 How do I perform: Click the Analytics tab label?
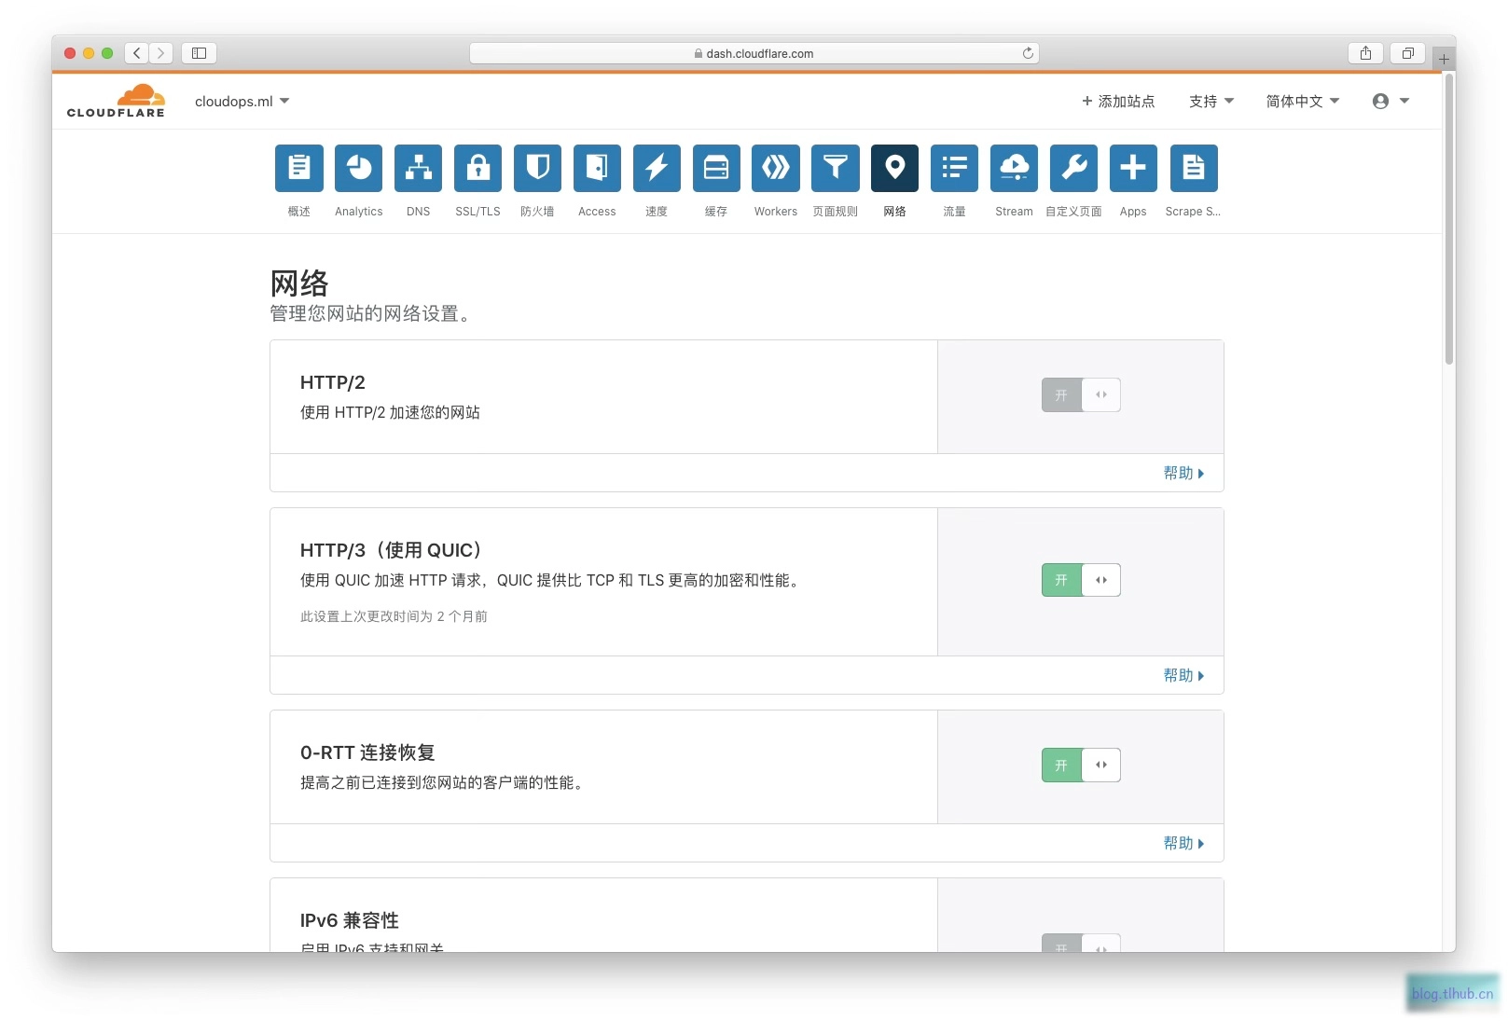pos(359,212)
